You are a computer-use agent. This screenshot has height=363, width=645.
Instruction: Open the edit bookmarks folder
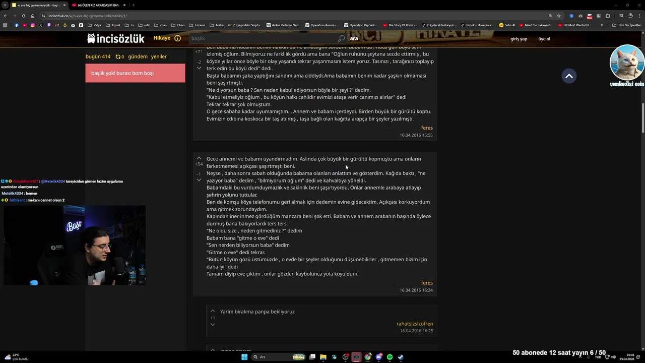[x=144, y=25]
